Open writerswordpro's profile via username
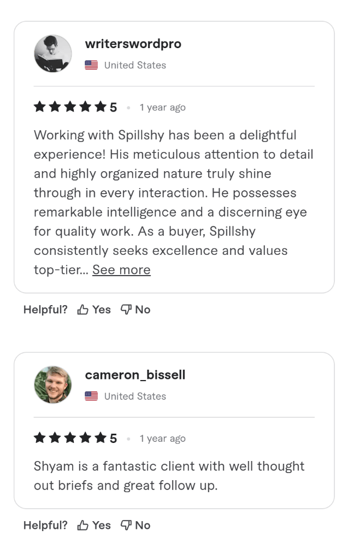 click(133, 44)
